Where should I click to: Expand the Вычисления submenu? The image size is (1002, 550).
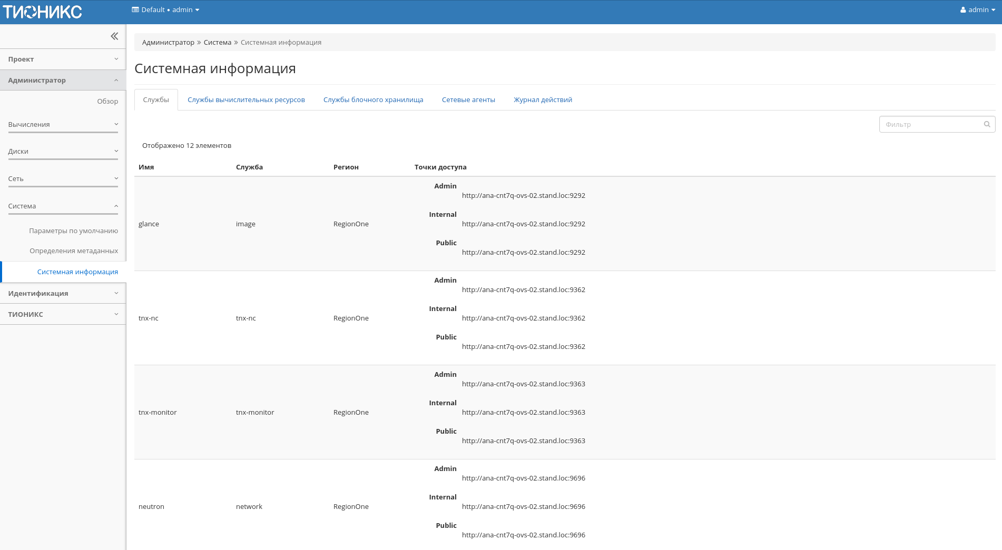63,125
